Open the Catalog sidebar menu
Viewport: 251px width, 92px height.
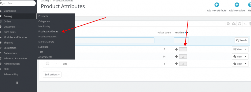8,16
